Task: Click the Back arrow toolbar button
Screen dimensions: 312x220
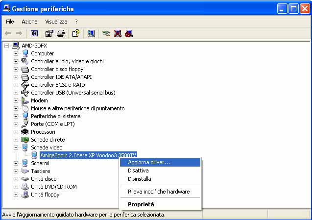Action: [x=8, y=33]
